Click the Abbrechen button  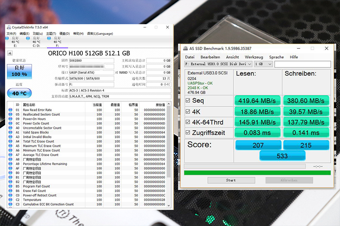coord(289,180)
